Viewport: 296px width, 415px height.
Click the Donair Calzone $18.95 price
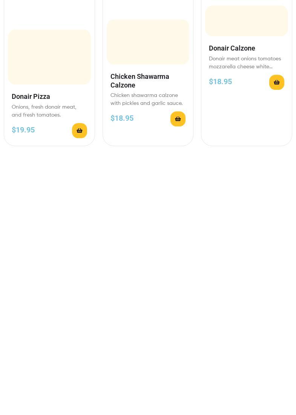[220, 81]
